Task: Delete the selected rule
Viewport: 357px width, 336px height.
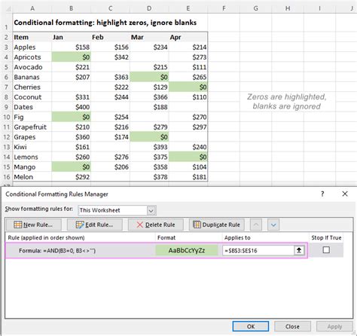Action: point(156,225)
